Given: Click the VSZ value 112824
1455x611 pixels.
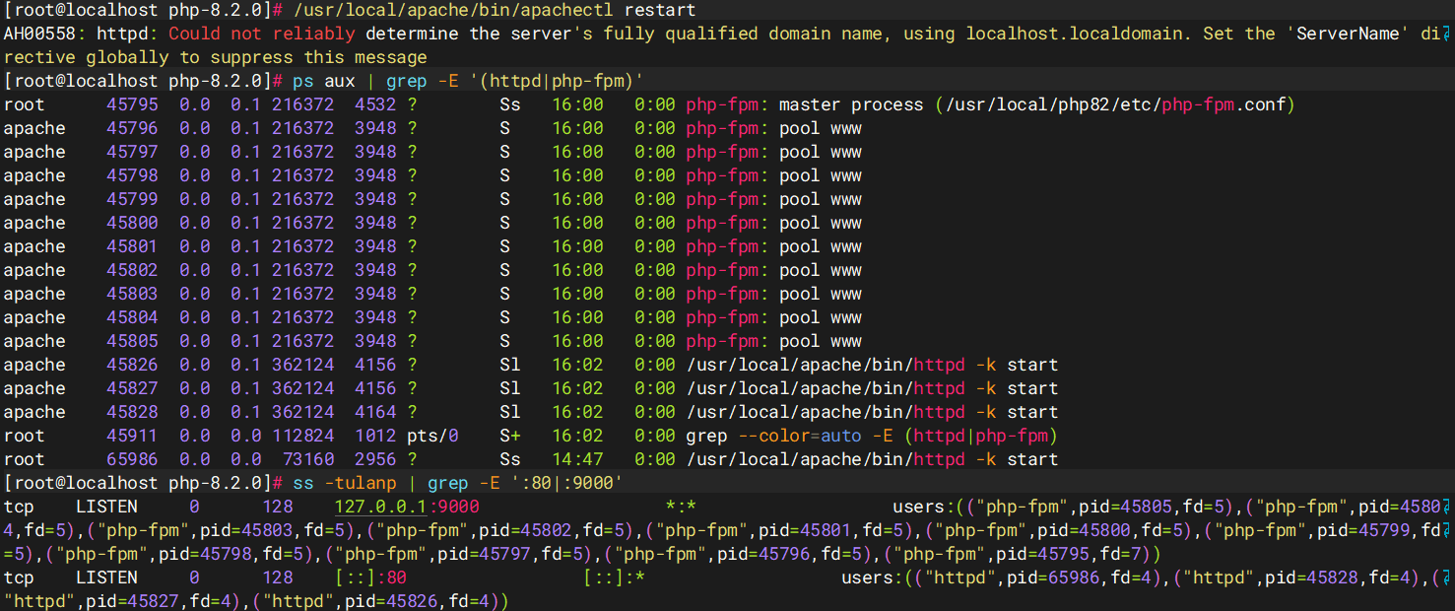Looking at the screenshot, I should click(x=303, y=436).
